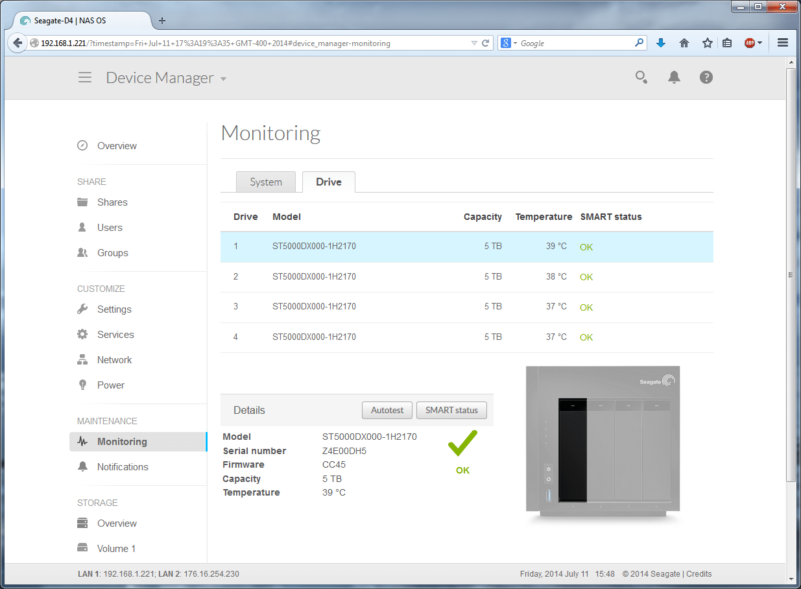Open a new browser tab with plus
Screen dimensions: 801x589
[x=162, y=20]
